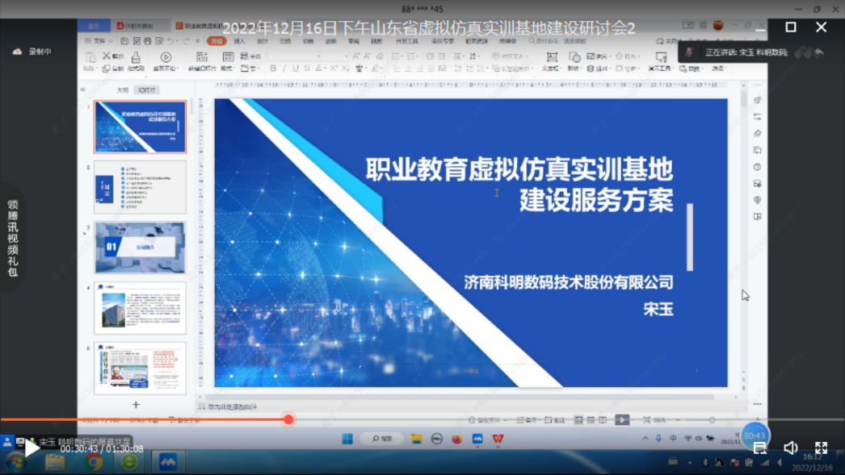The image size is (845, 475).
Task: Toggle superscript formatting
Action: click(x=334, y=69)
